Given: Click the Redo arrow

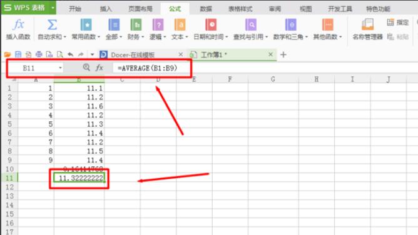Looking at the screenshot, I should click(x=81, y=54).
